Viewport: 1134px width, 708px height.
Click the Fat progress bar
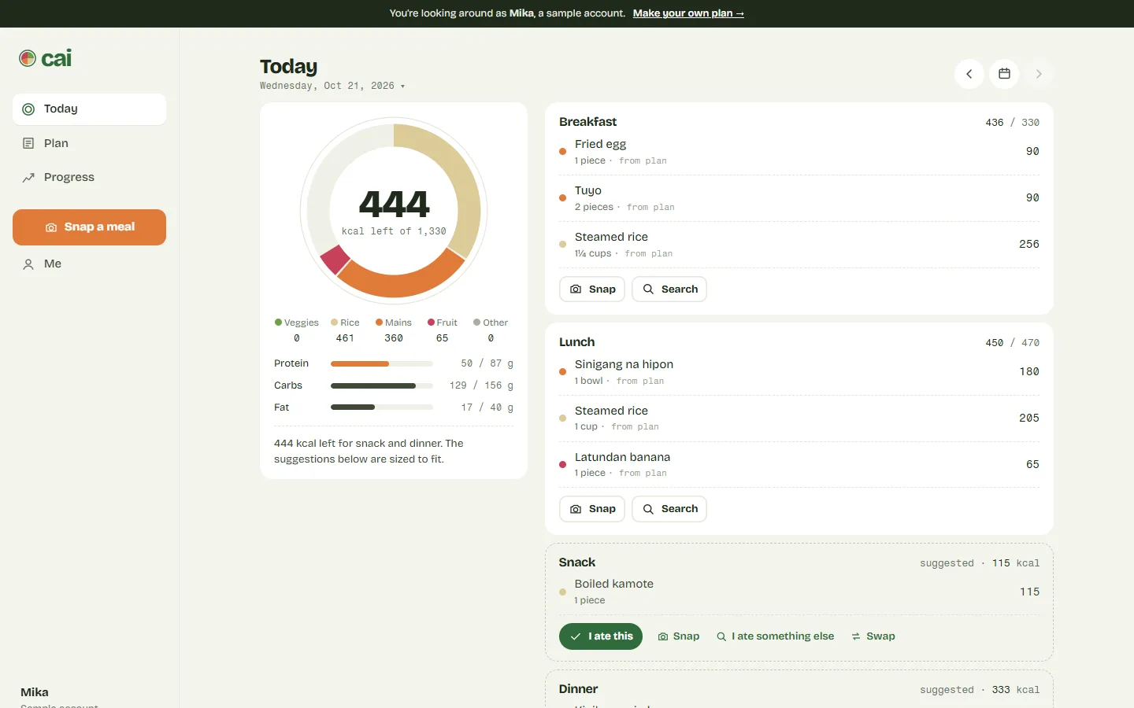[382, 407]
